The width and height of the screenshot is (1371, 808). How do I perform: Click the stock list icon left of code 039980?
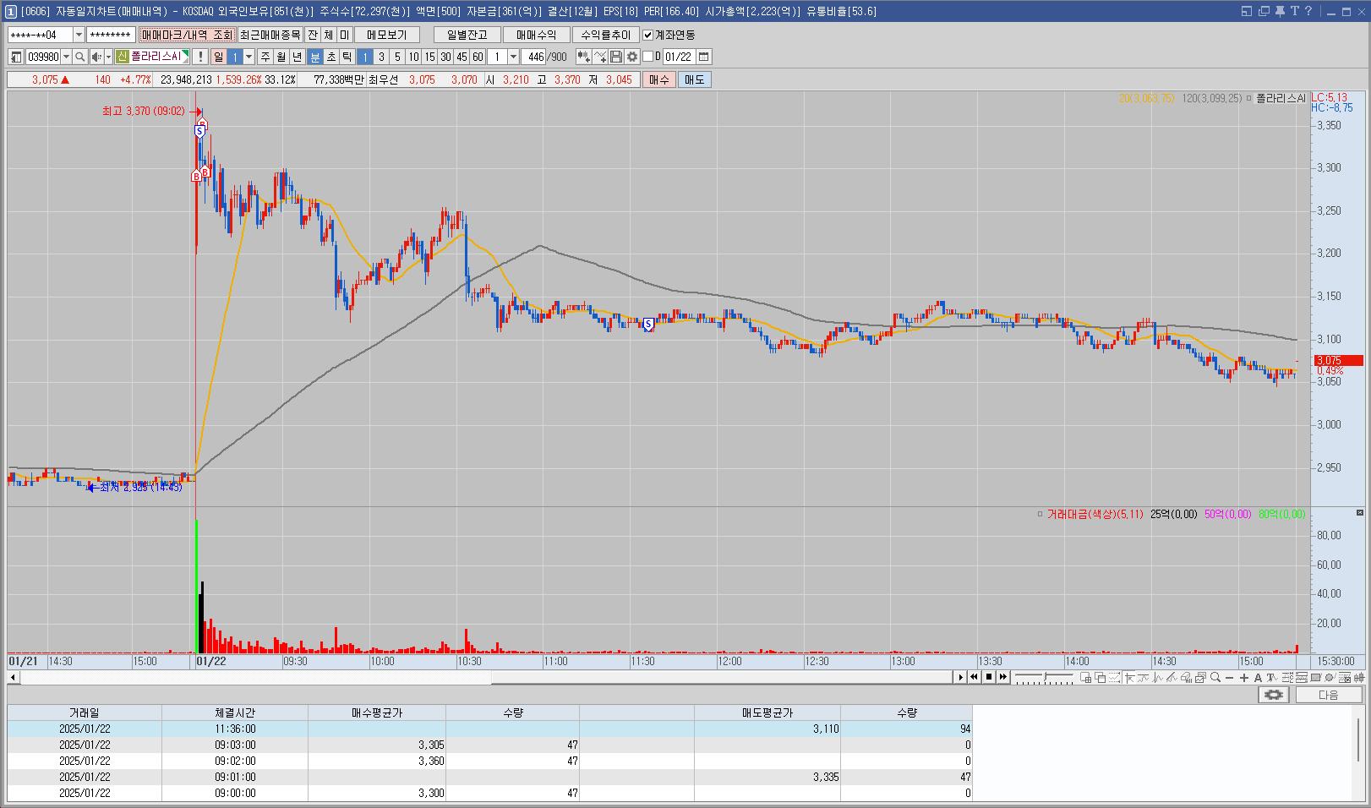[x=16, y=57]
